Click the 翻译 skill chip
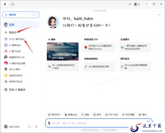Image resolution: width=165 pixels, height=133 pixels. click(x=97, y=115)
